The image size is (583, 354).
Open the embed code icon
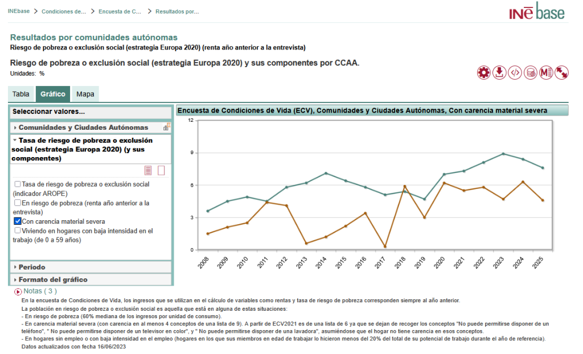point(515,73)
